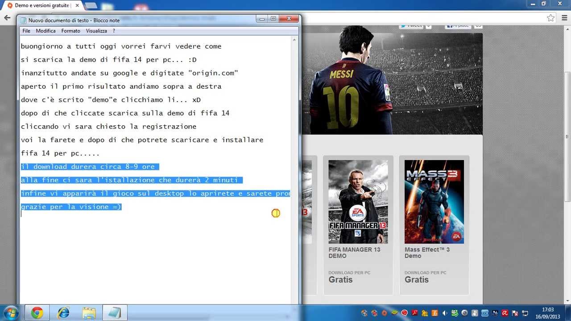Click the Chrome icon in the taskbar

point(37,313)
